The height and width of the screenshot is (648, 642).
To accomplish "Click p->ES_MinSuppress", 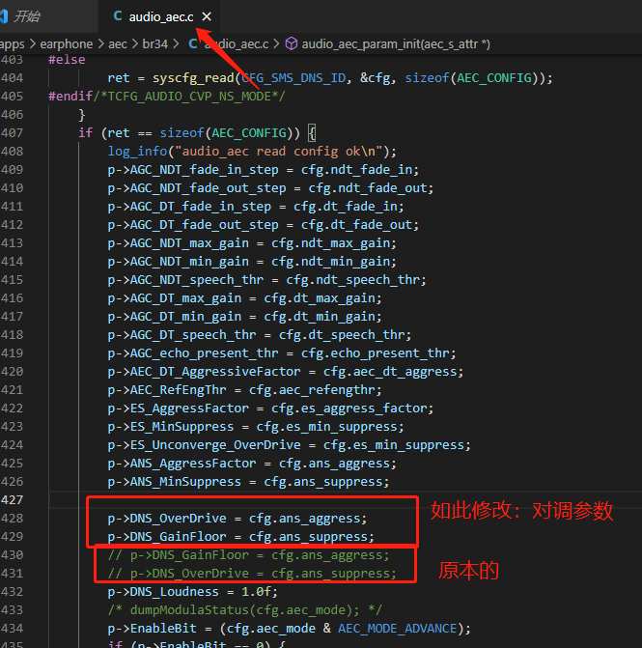I will pos(171,427).
